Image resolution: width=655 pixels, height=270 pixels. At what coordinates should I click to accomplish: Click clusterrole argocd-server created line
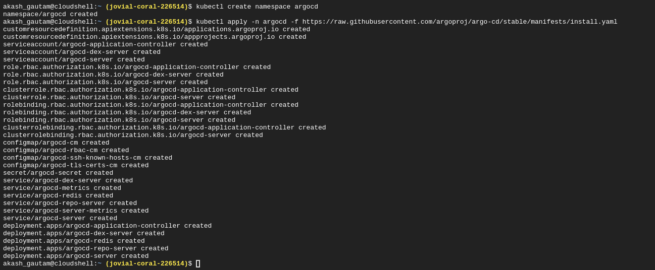point(119,97)
